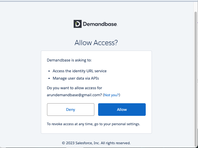
Task: Click "Access the identity URL service" permission
Action: coord(79,71)
